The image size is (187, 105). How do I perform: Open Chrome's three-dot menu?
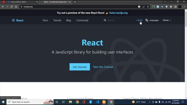click(x=184, y=7)
